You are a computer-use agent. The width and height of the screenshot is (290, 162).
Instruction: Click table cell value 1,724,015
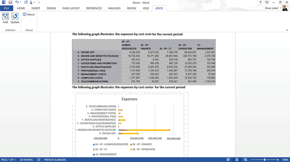(210, 81)
